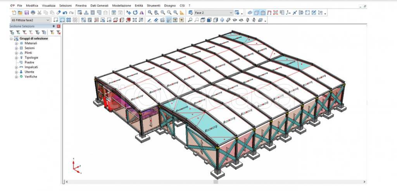
Task: Click the first filter icon in Gestione Selezioni
Action: tap(12, 32)
